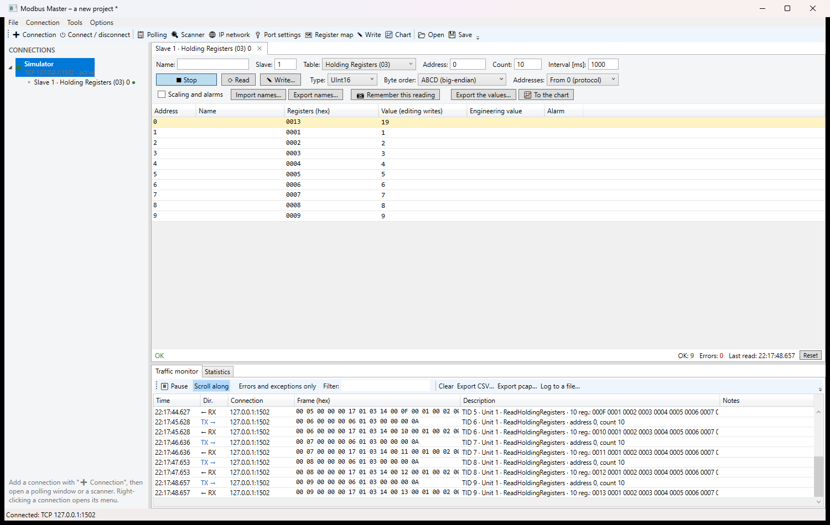This screenshot has width=830, height=525.
Task: Save the project with Save icon
Action: tap(452, 35)
